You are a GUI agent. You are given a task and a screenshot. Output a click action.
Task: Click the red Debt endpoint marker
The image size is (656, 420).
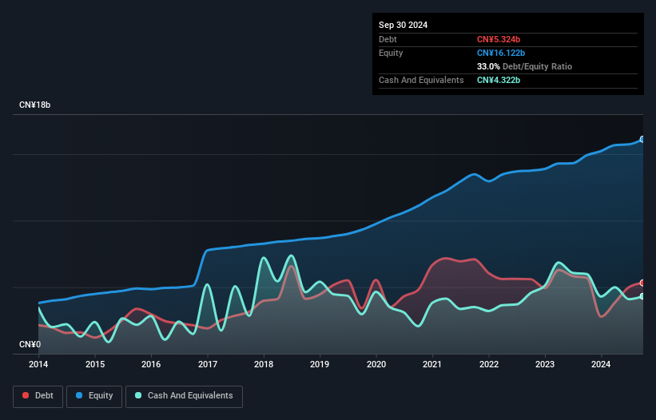click(x=642, y=283)
